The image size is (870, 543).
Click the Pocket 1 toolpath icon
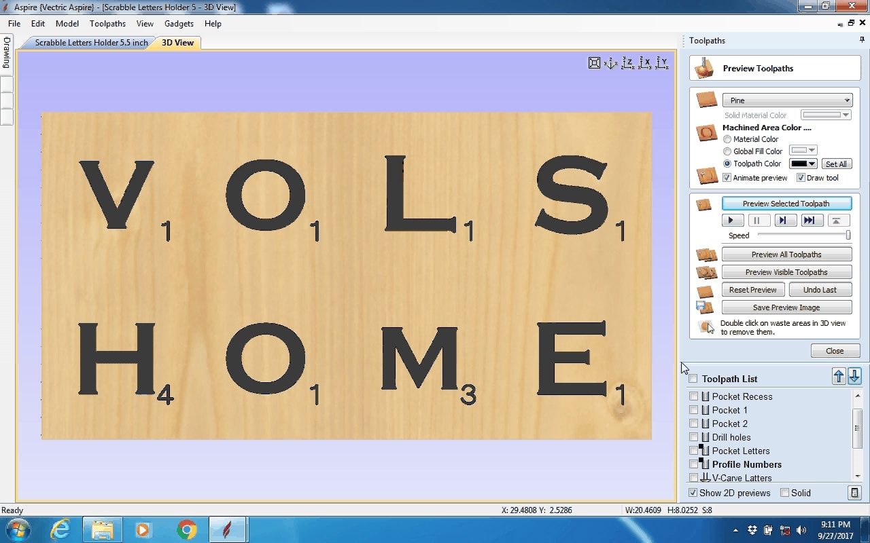click(706, 410)
